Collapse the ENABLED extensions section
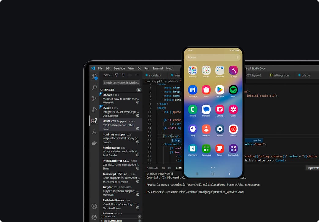The image size is (319, 222). point(102,90)
